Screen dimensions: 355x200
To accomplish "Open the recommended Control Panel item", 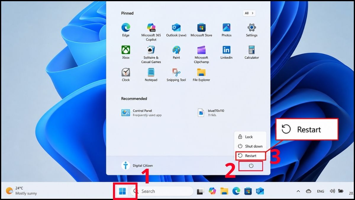I will 141,113.
